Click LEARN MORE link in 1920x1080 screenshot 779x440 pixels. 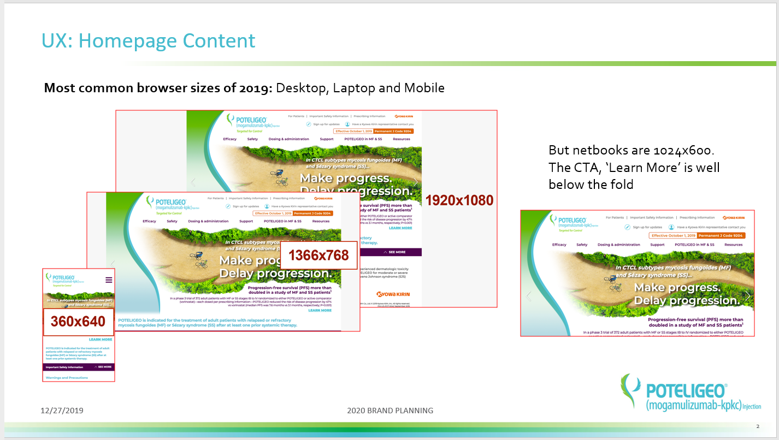pyautogui.click(x=400, y=228)
